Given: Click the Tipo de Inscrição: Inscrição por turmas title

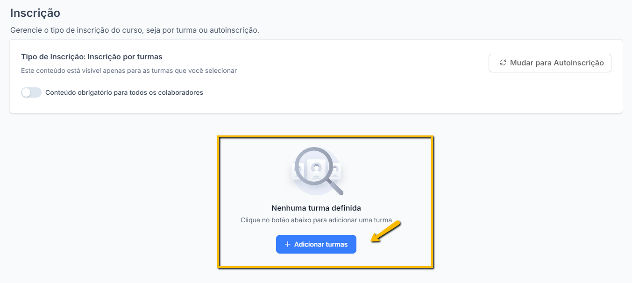Looking at the screenshot, I should [92, 57].
